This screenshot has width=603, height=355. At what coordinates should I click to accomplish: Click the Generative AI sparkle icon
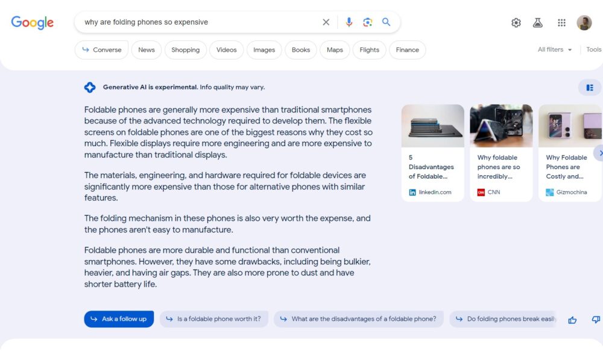tap(89, 87)
